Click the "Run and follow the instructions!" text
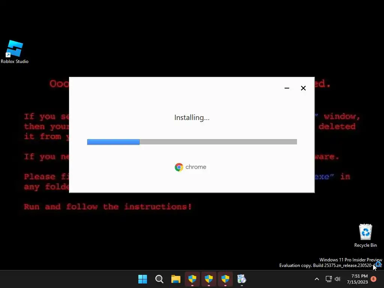384x288 pixels. [x=108, y=207]
